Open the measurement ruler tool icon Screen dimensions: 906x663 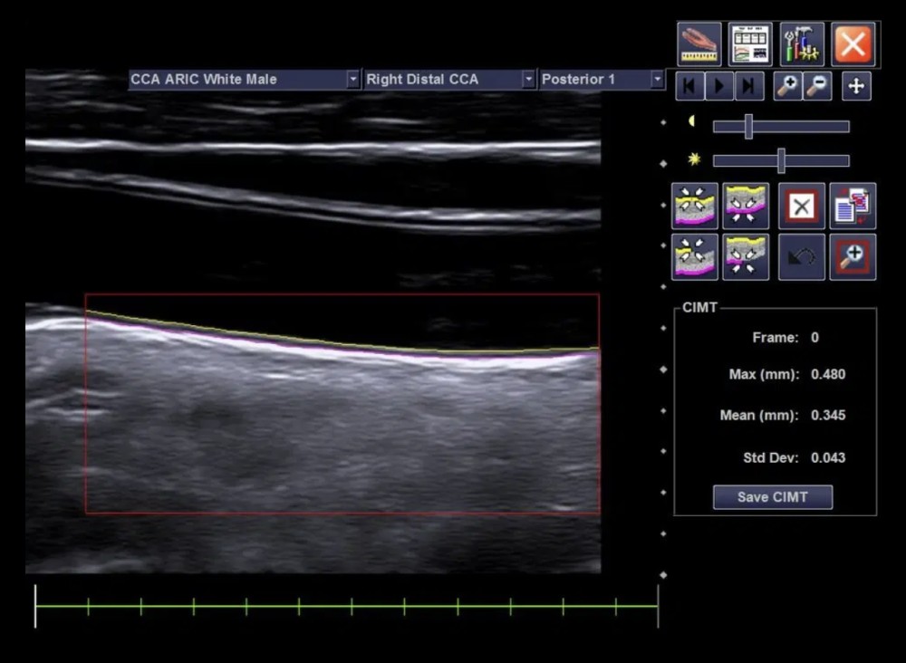[x=699, y=43]
